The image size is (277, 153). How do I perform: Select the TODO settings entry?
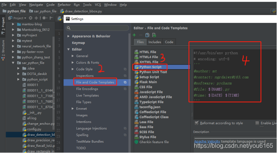81,148
